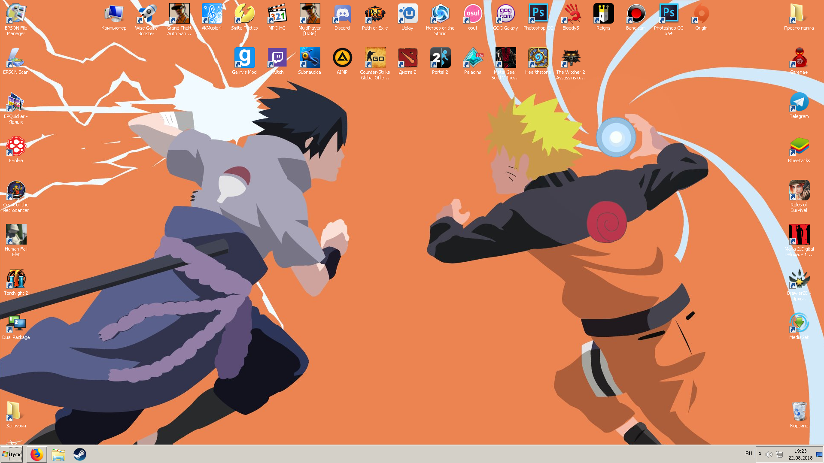Open AIMP music player icon
The height and width of the screenshot is (463, 824).
(342, 61)
